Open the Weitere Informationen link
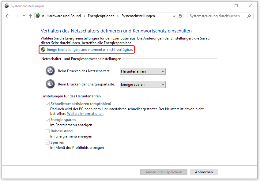Screen dimensions: 260x181 (x=85, y=113)
